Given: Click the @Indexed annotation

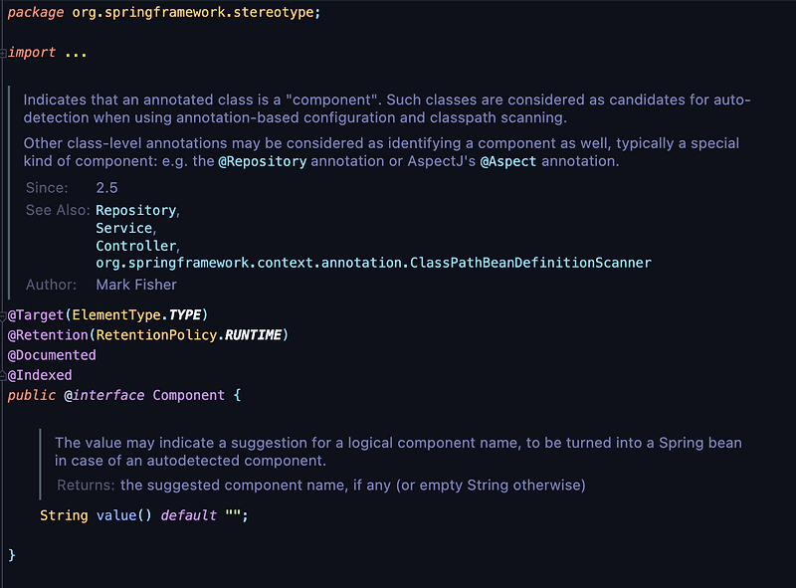Looking at the screenshot, I should (x=39, y=374).
